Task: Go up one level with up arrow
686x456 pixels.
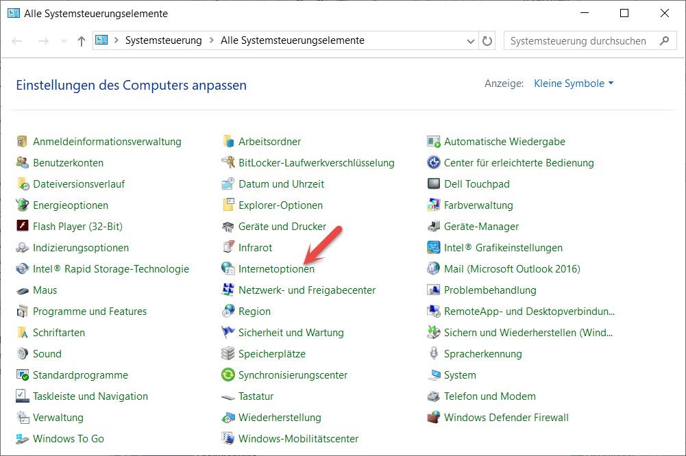Action: click(x=82, y=41)
